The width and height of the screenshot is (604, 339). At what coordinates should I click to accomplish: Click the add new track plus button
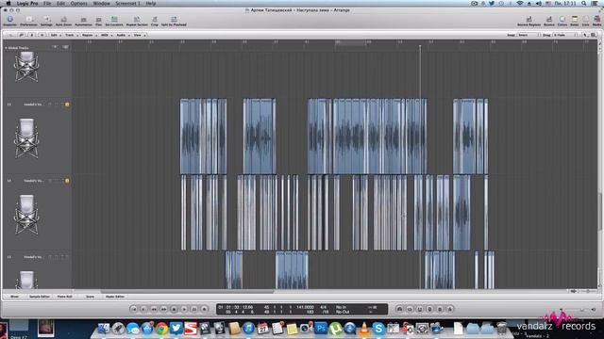[55, 47]
